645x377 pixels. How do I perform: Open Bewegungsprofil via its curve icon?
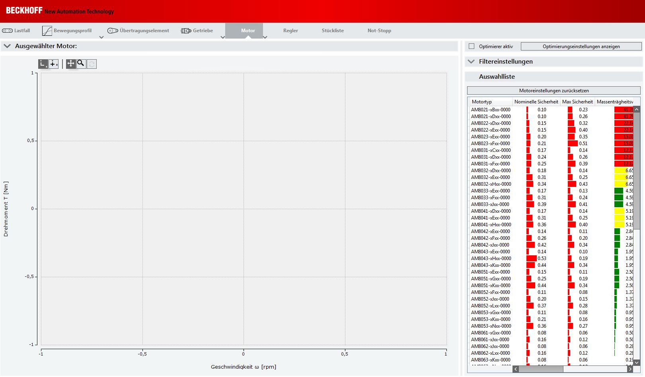pyautogui.click(x=47, y=31)
